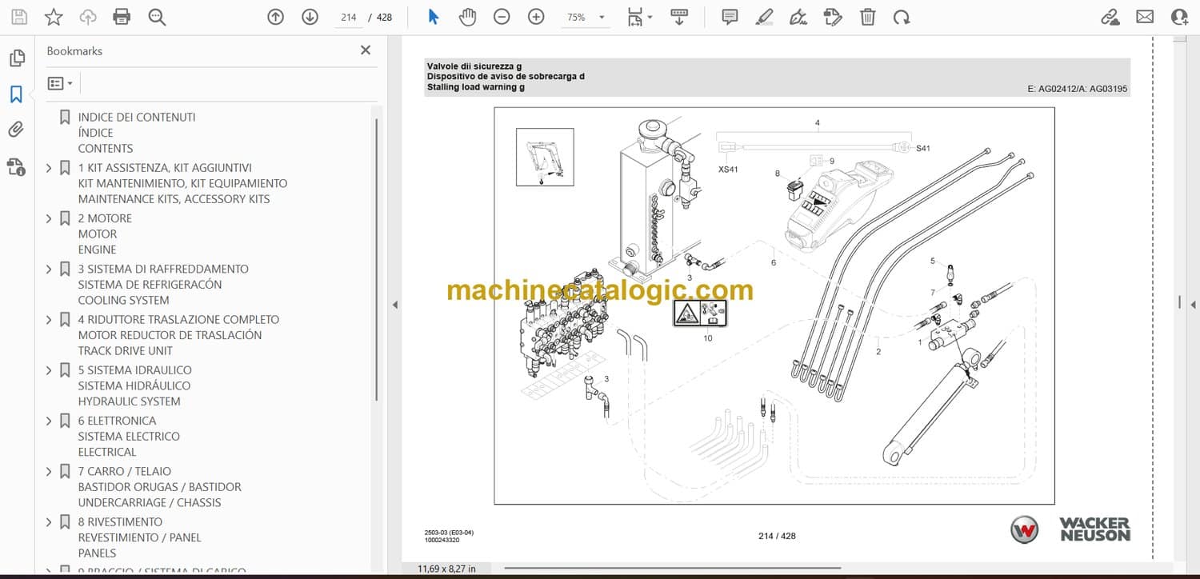Zoom out with the minus circle icon
The width and height of the screenshot is (1200, 579).
point(502,17)
